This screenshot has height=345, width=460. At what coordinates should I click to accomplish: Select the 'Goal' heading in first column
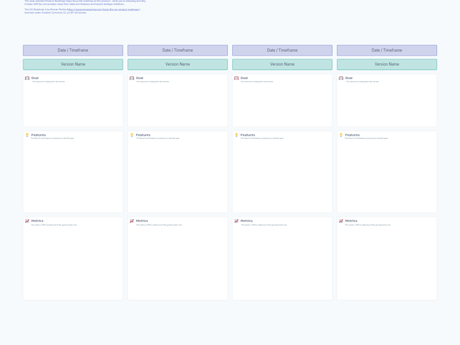point(35,78)
